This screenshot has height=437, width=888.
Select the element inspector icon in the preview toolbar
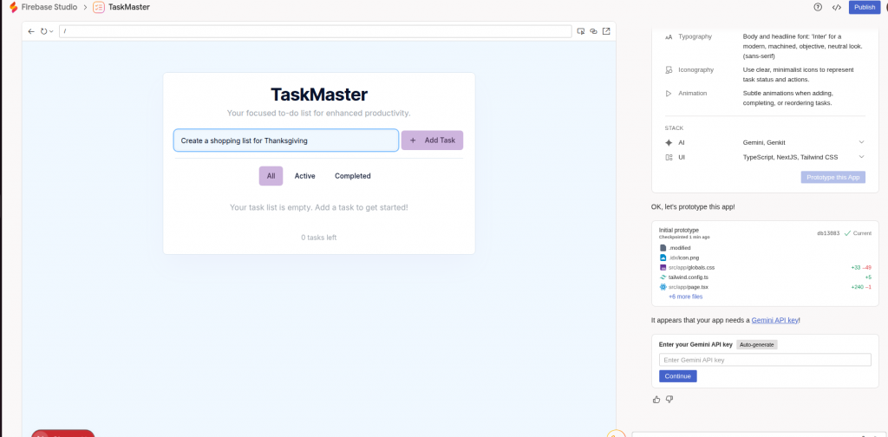tap(581, 31)
